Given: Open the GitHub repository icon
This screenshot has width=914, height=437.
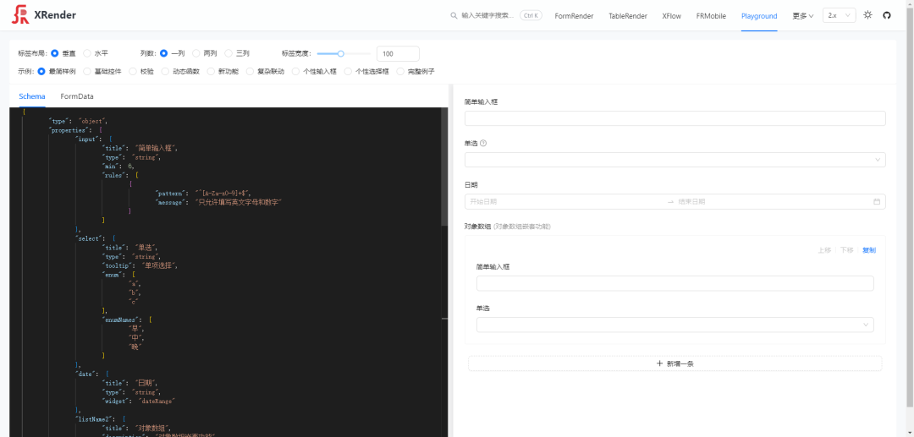Looking at the screenshot, I should pyautogui.click(x=887, y=15).
